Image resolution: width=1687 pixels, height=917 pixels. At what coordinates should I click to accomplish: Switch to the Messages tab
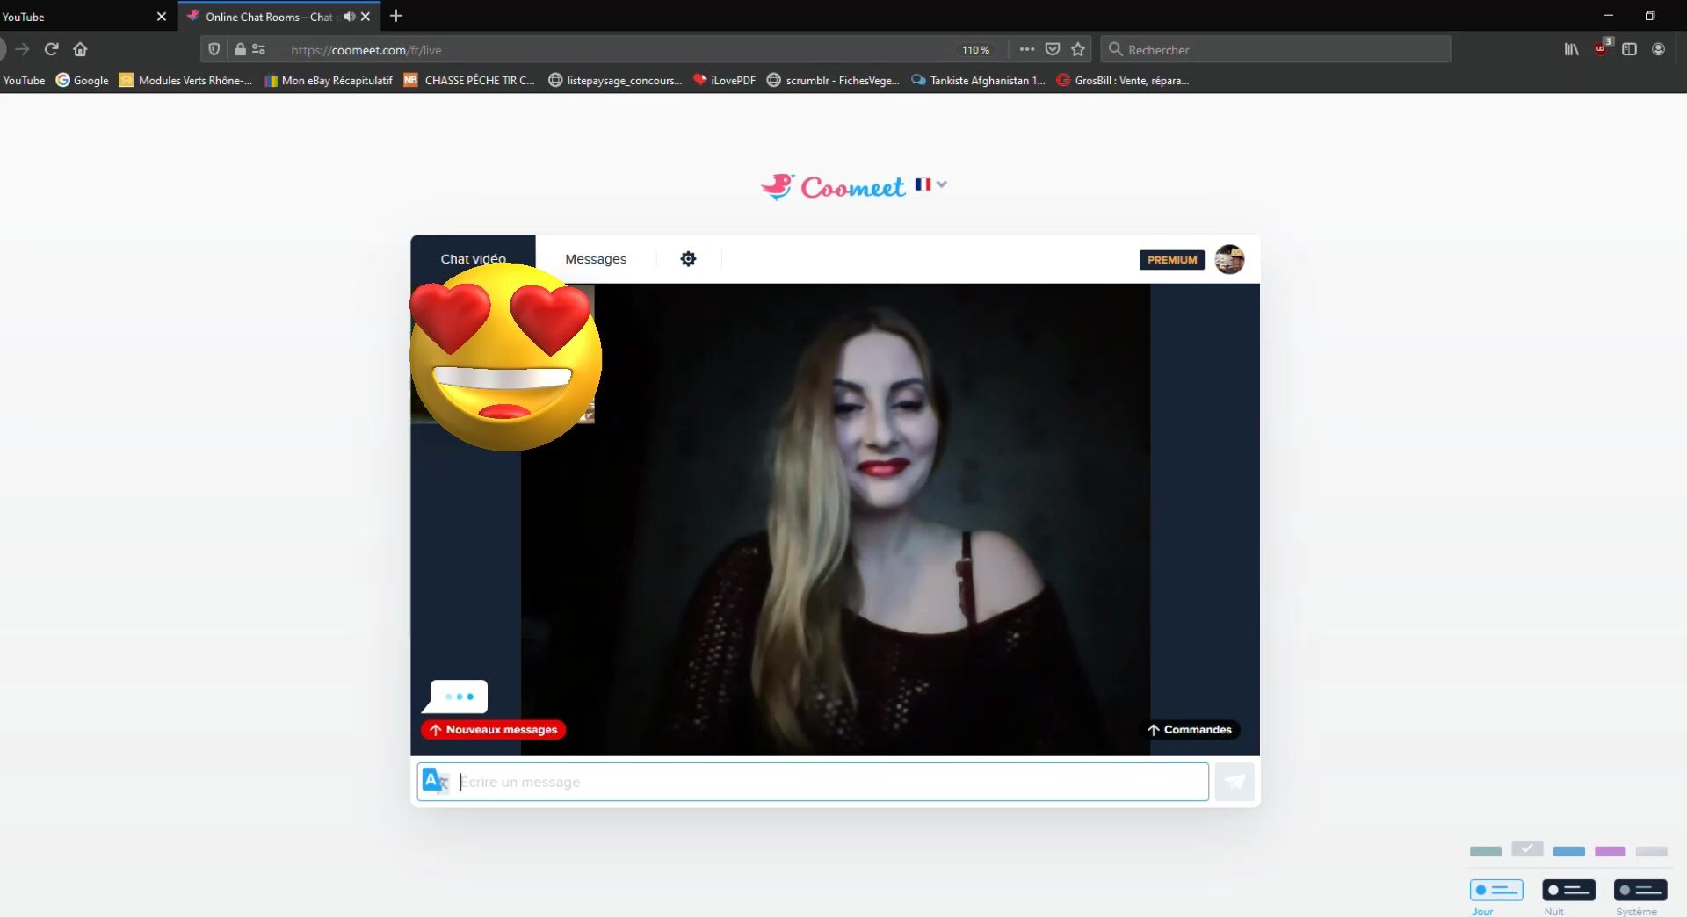click(595, 259)
